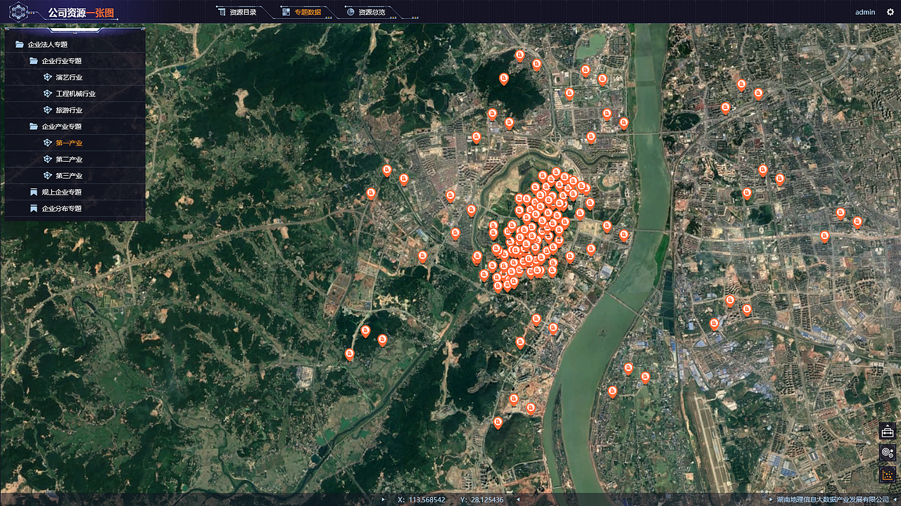Click the arrow before the 湖南地理信息 company name
This screenshot has height=506, width=901.
point(771,500)
